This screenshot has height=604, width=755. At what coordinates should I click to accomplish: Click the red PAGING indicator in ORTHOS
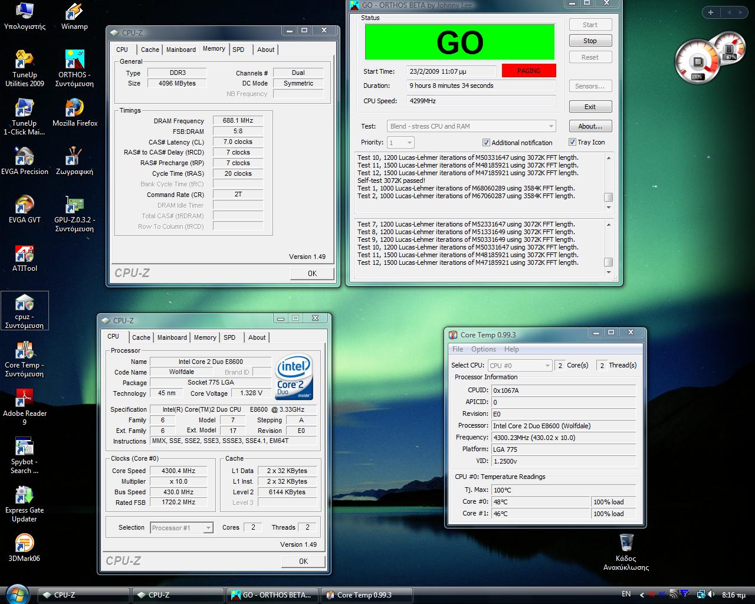click(x=528, y=71)
